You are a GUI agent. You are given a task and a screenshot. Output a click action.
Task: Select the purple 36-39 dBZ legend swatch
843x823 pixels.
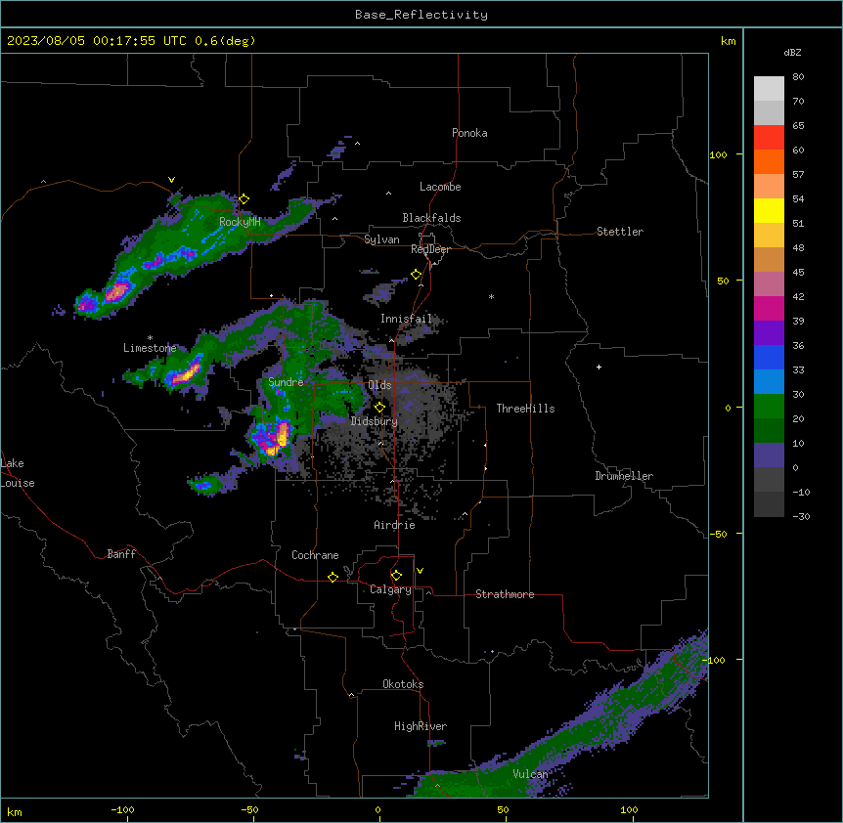tap(769, 333)
